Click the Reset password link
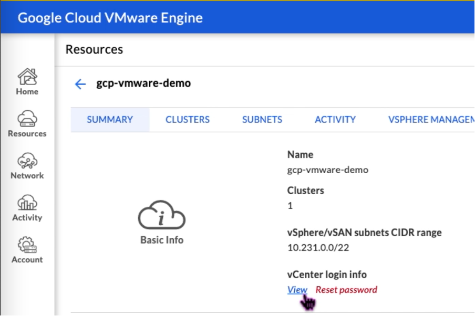 click(346, 290)
